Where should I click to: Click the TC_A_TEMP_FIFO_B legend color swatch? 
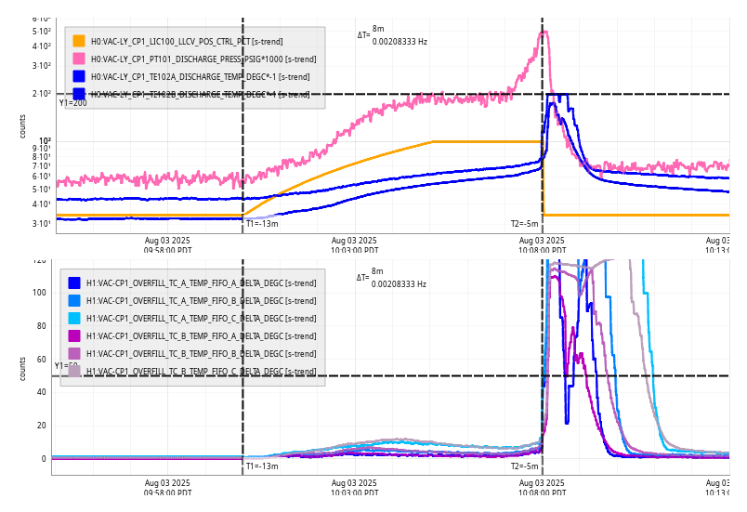click(74, 301)
